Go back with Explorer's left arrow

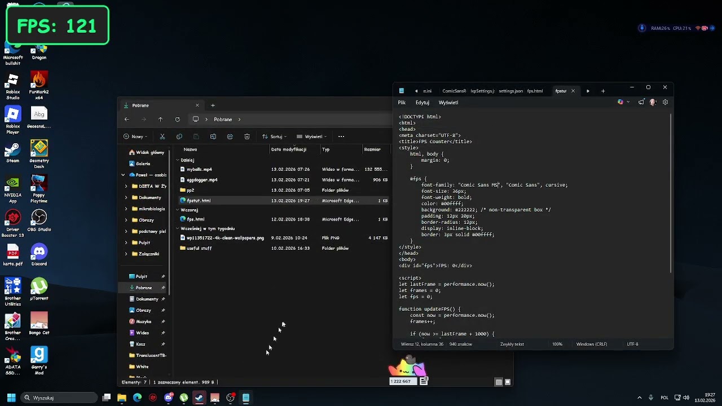(x=127, y=120)
